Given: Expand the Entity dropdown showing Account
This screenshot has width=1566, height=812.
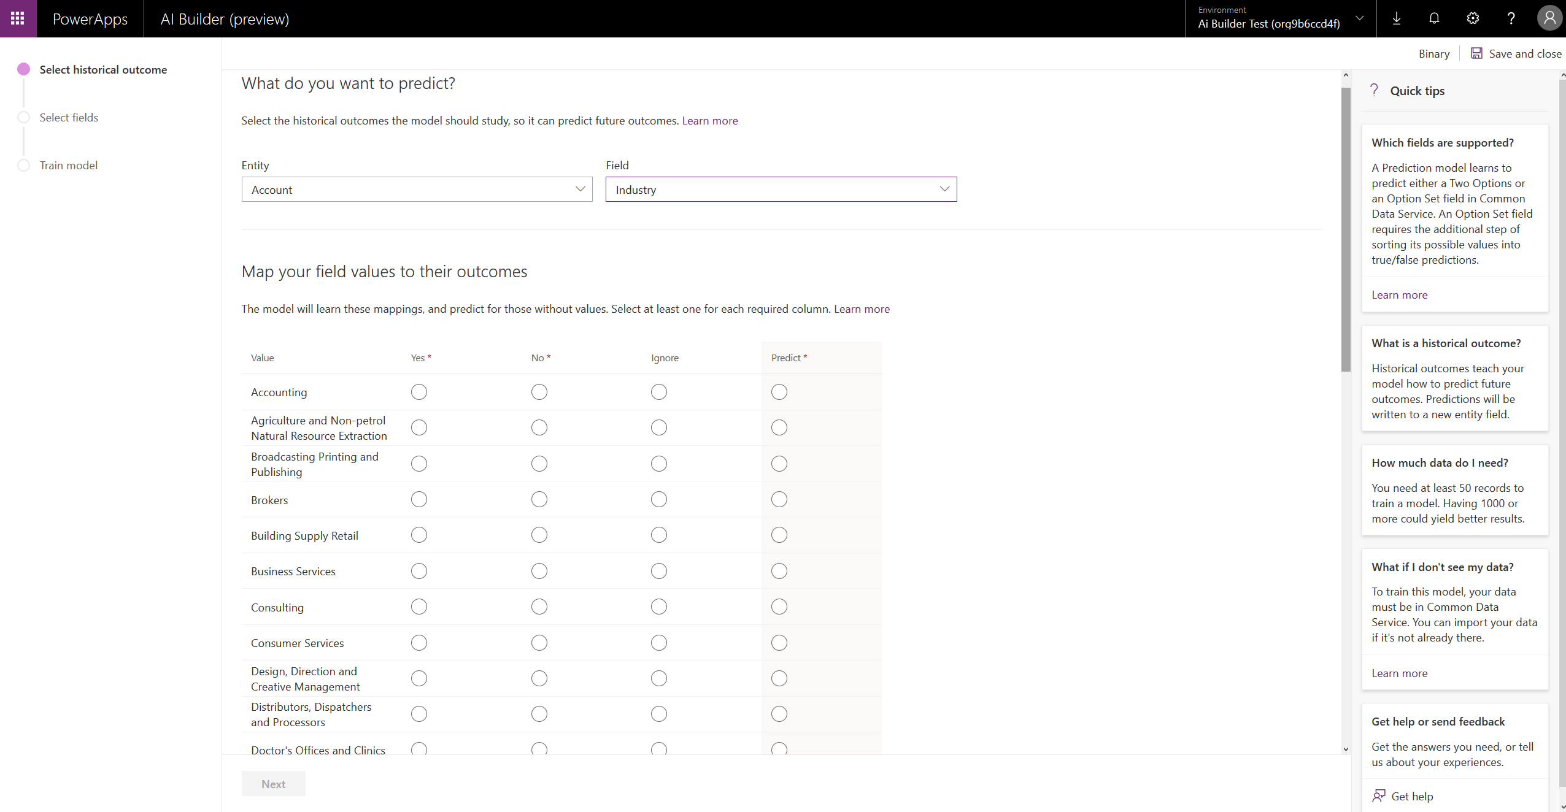Looking at the screenshot, I should (x=417, y=190).
